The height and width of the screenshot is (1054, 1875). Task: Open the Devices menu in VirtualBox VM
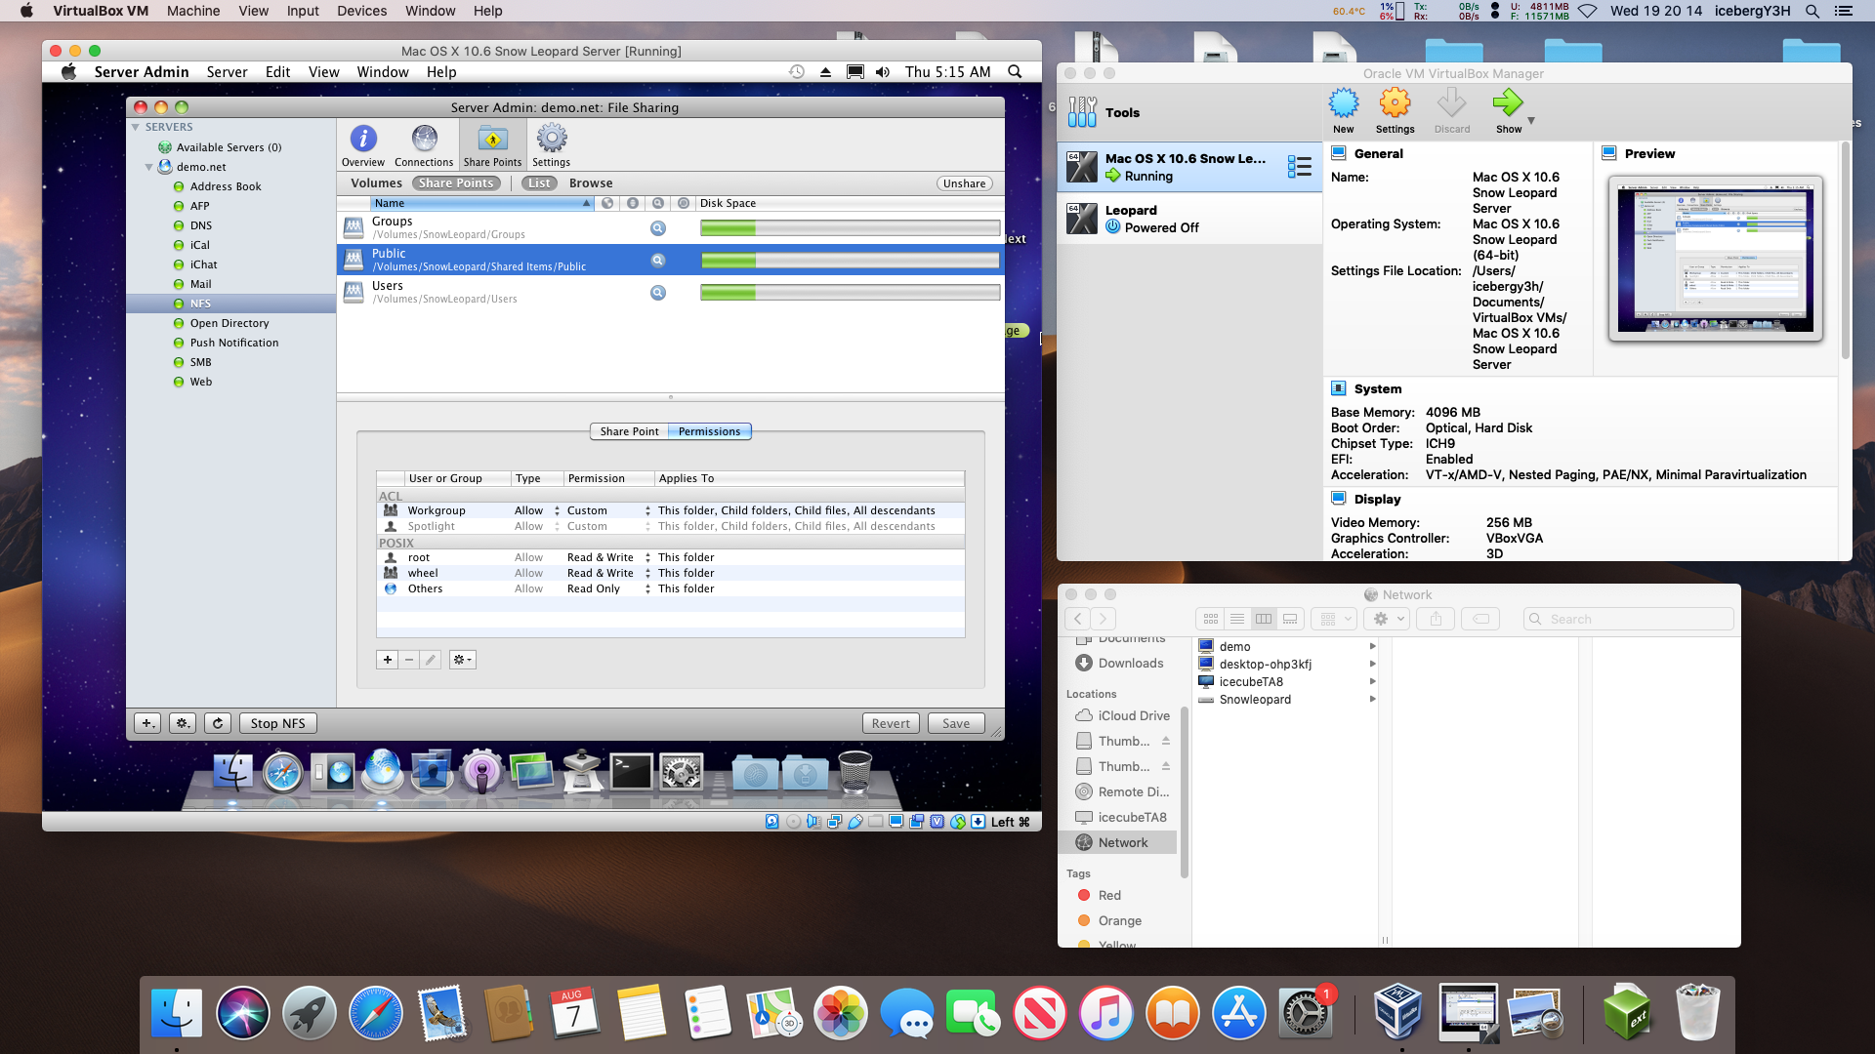point(361,11)
